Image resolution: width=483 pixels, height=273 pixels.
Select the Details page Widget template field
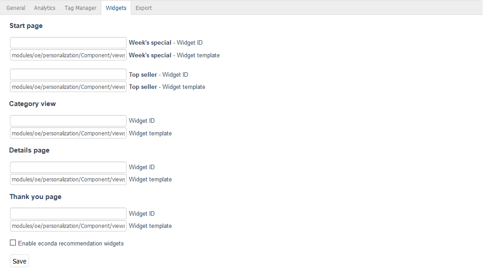pos(68,180)
